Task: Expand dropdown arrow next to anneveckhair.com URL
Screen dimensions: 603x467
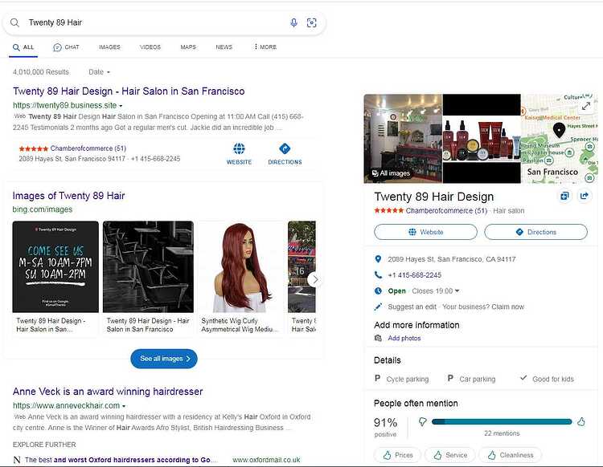Action: point(124,405)
